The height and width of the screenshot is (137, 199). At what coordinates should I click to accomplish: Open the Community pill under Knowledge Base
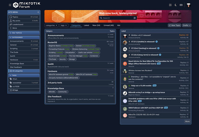[63, 92]
